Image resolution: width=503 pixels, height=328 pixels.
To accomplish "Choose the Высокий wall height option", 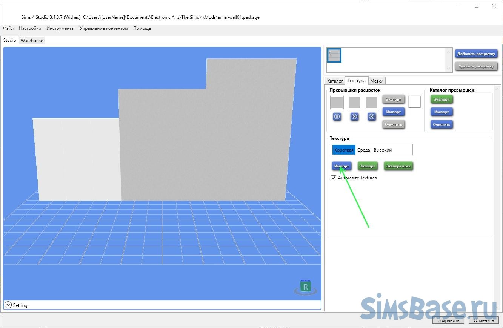I will 383,150.
